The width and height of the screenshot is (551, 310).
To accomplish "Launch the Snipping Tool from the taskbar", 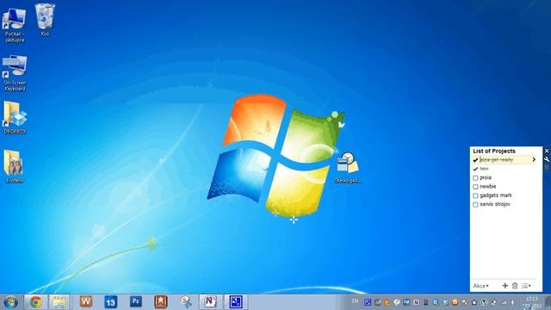I will click(x=186, y=301).
